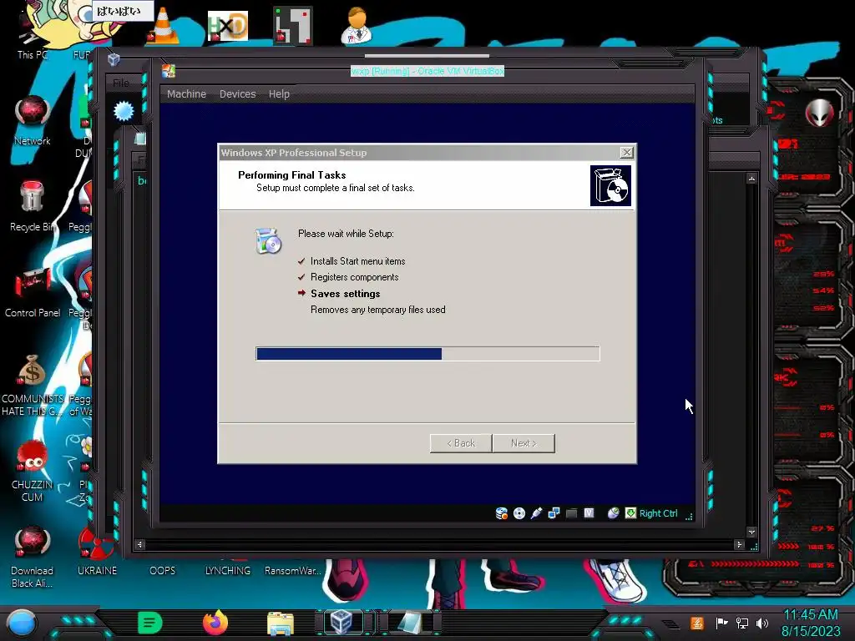The image size is (855, 641).
Task: Click the wxp Running VirtualBox window title
Action: tap(427, 71)
